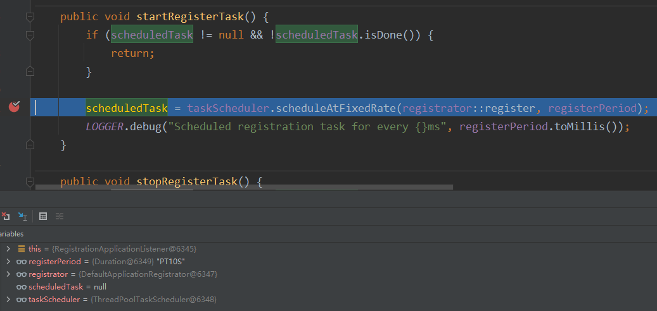Click {RegistrationApplicationListener@6345} value text
The image size is (657, 311).
pos(124,248)
